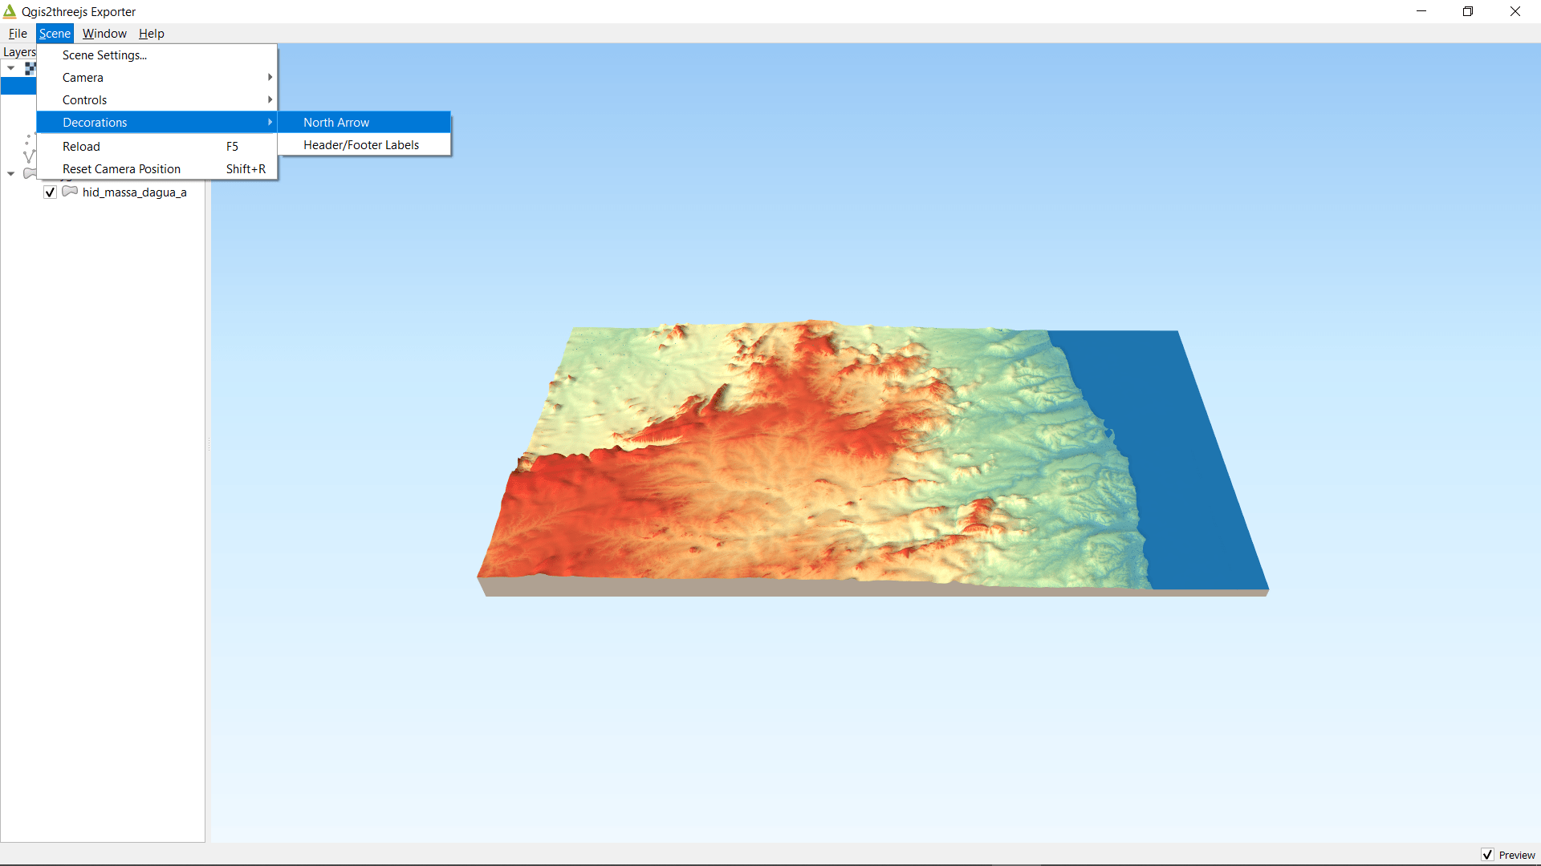
Task: Choose Reset Camera Position
Action: [121, 169]
